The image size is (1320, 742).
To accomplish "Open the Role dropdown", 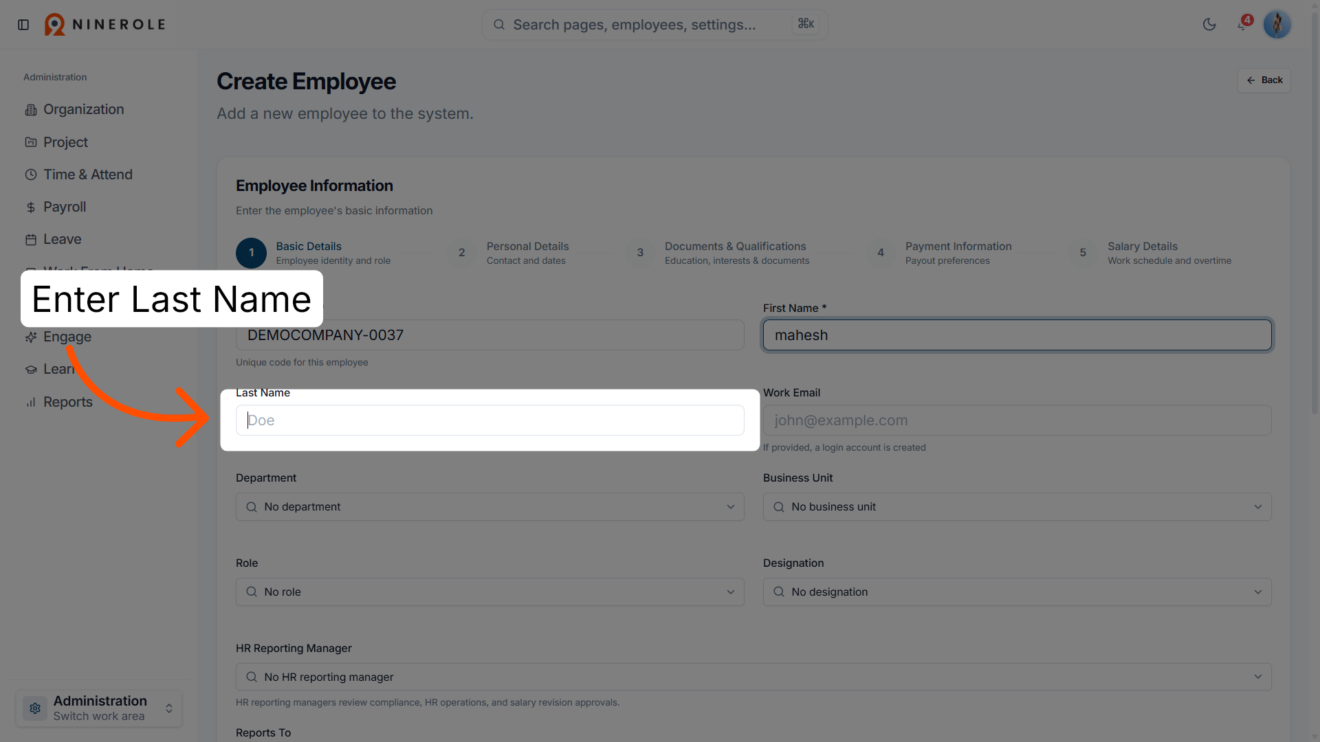I will 490,592.
